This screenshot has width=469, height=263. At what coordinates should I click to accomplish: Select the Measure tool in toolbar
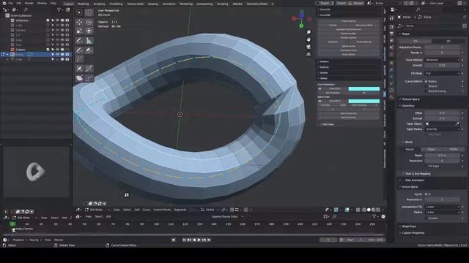click(89, 41)
